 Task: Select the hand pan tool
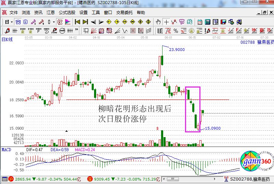tap(158, 22)
